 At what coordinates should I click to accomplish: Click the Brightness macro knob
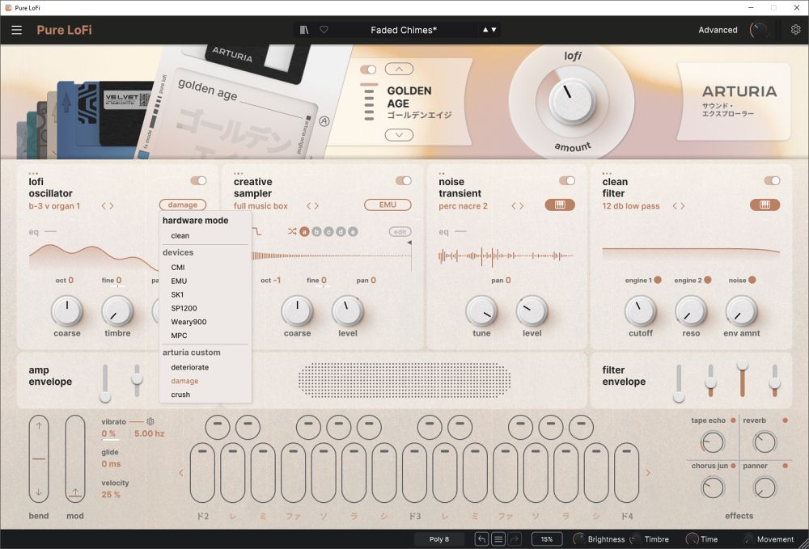click(x=579, y=539)
